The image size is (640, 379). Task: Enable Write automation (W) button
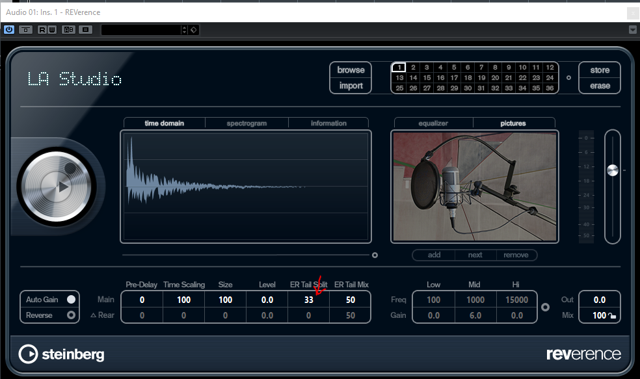coord(52,30)
